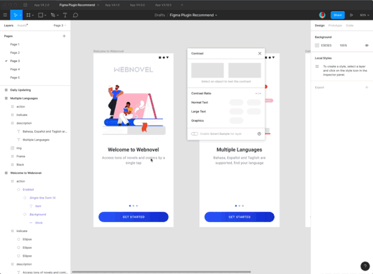Switch to the Layers tab

9,26
